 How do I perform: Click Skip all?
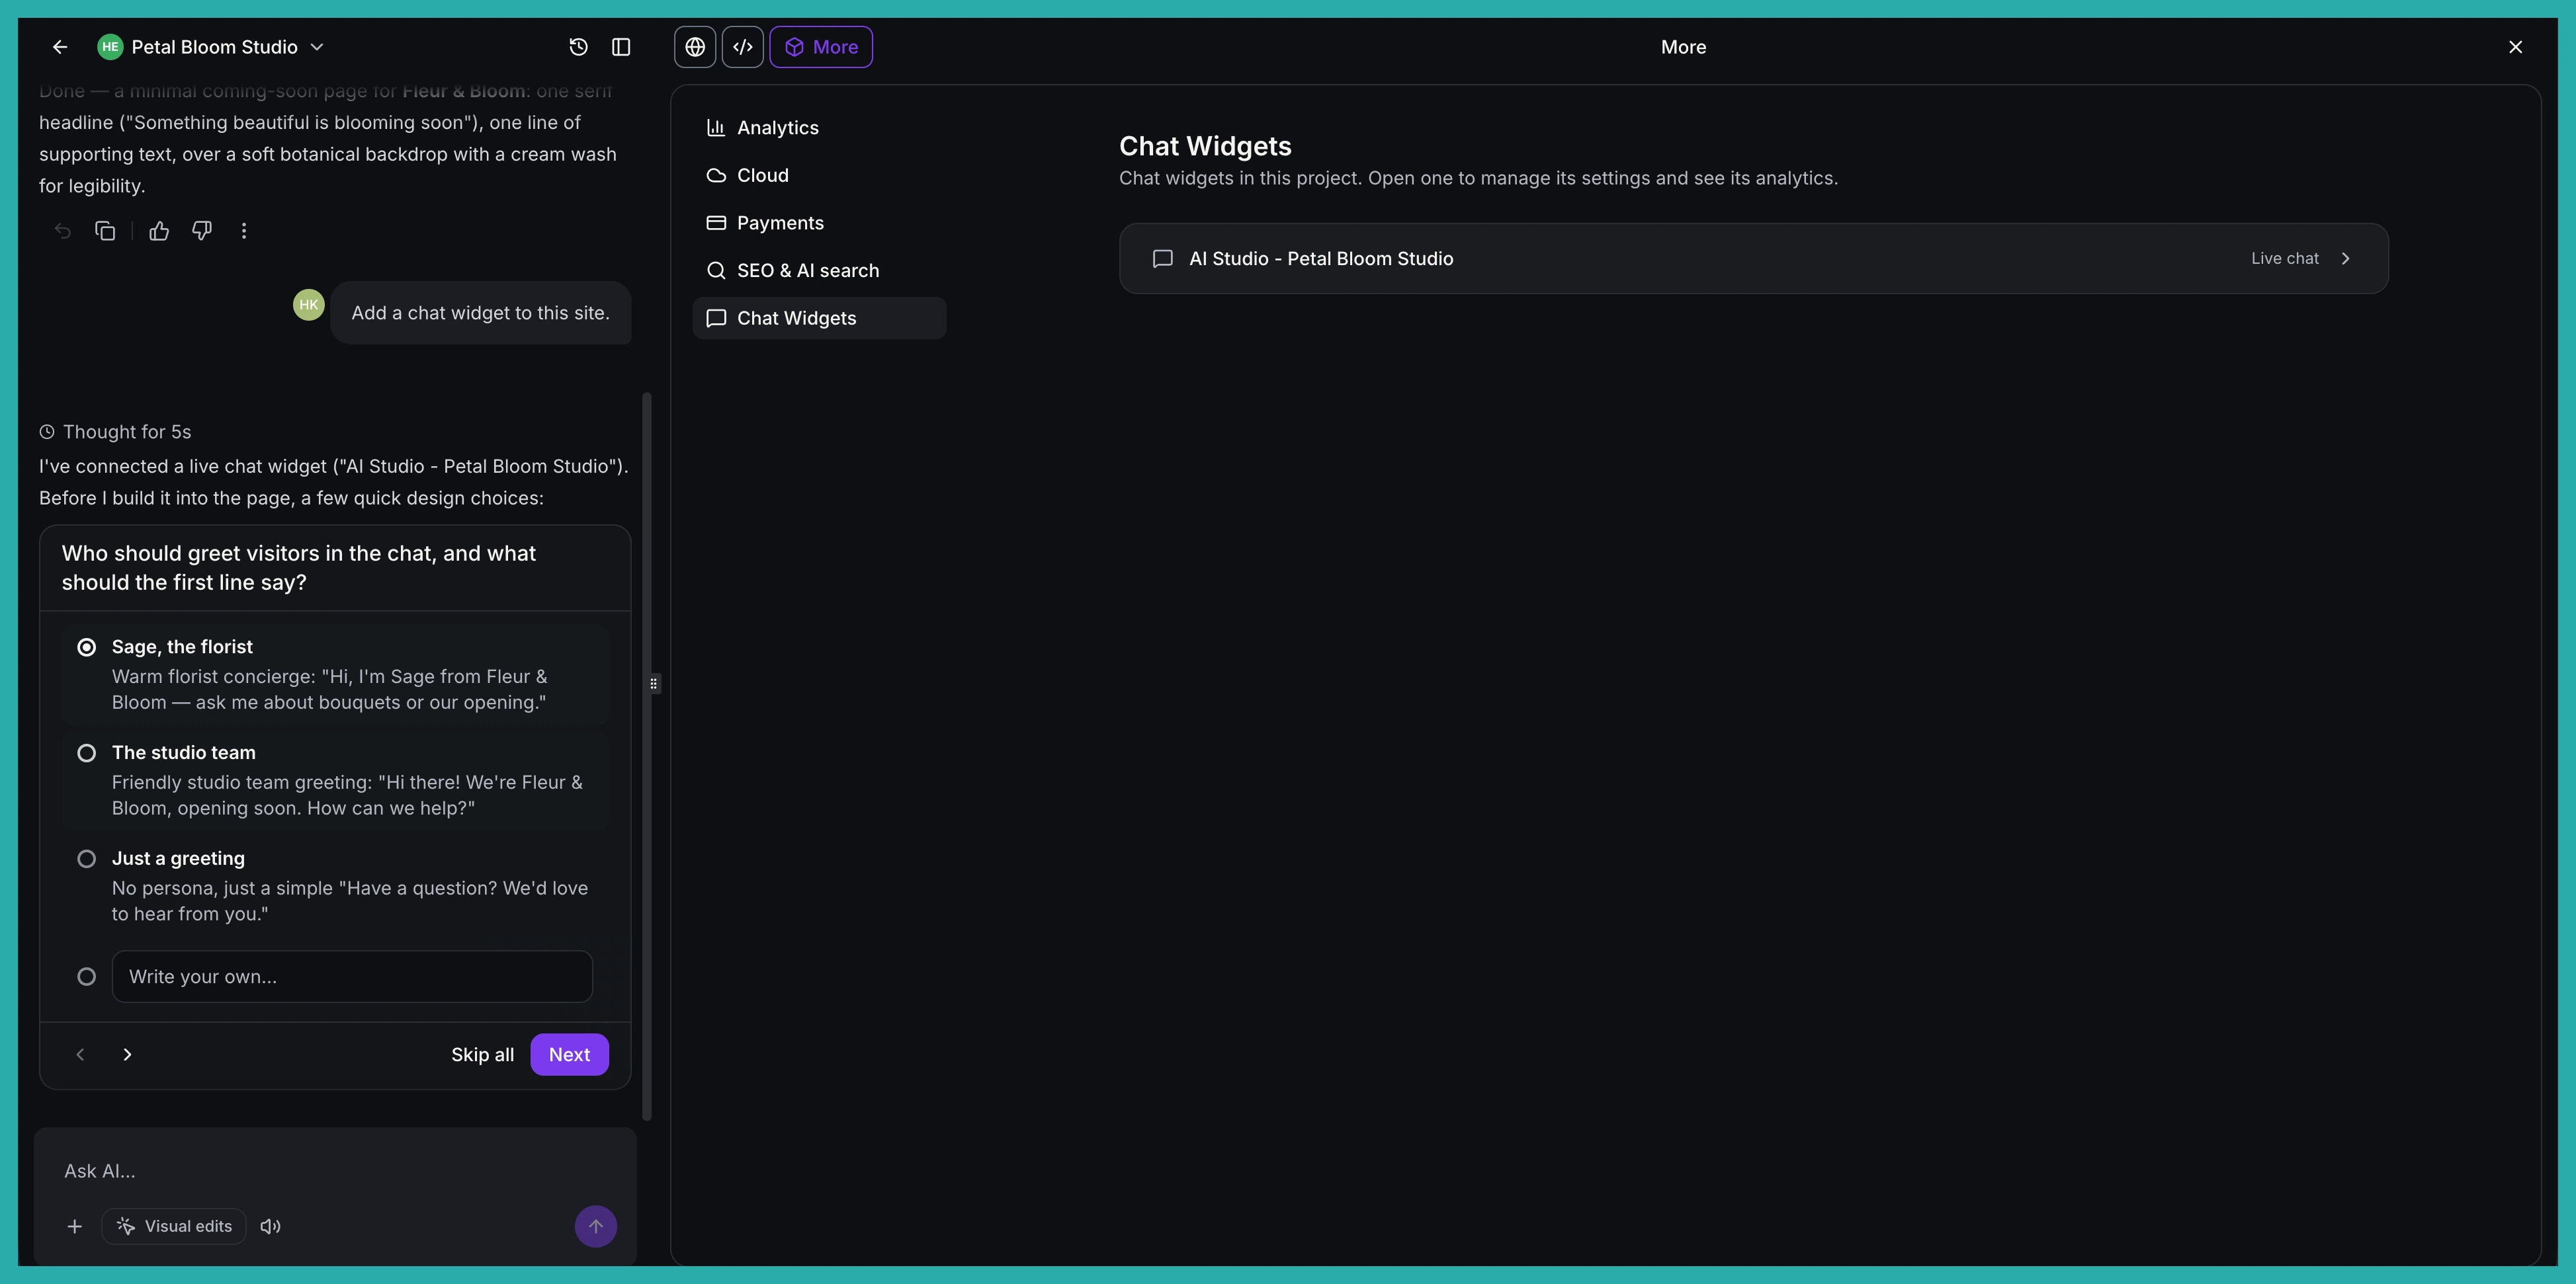click(x=482, y=1054)
